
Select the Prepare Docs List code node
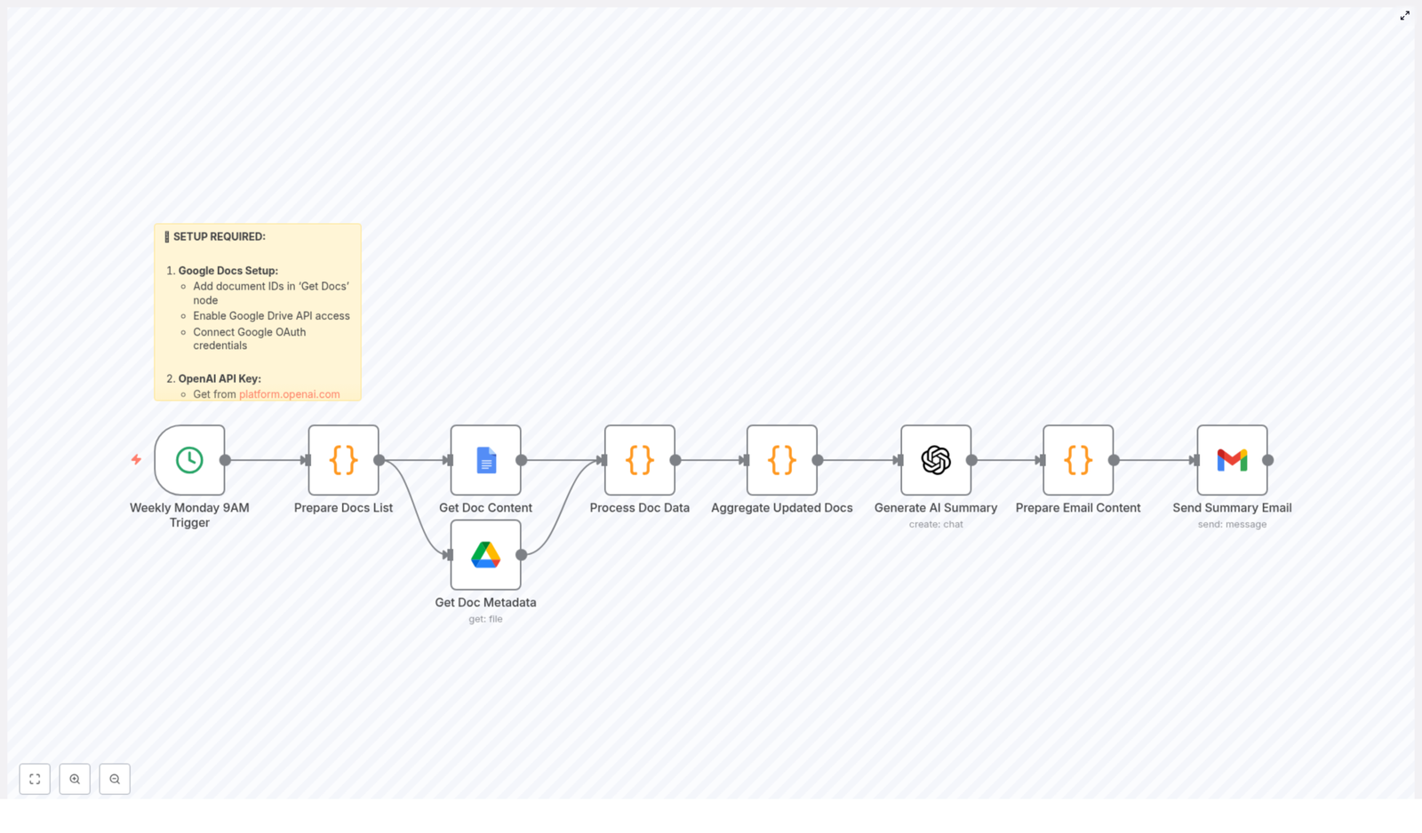[343, 461]
